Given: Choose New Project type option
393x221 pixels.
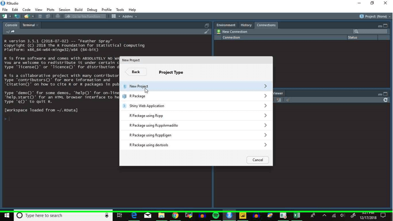Looking at the screenshot, I should [196, 86].
